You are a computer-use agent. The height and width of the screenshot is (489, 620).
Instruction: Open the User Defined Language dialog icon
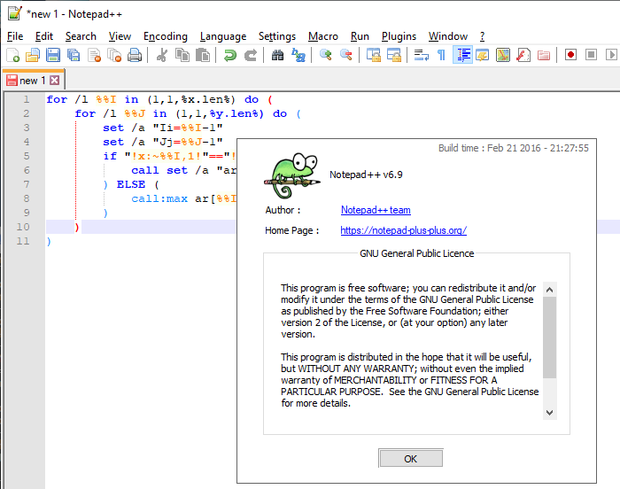click(483, 55)
